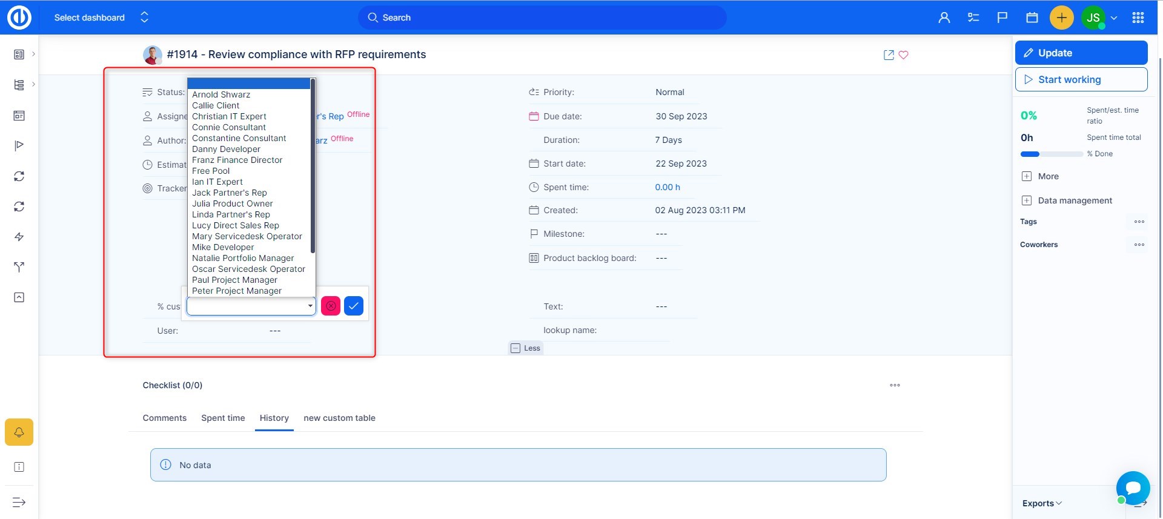Confirm selection with blue checkmark button

click(354, 306)
